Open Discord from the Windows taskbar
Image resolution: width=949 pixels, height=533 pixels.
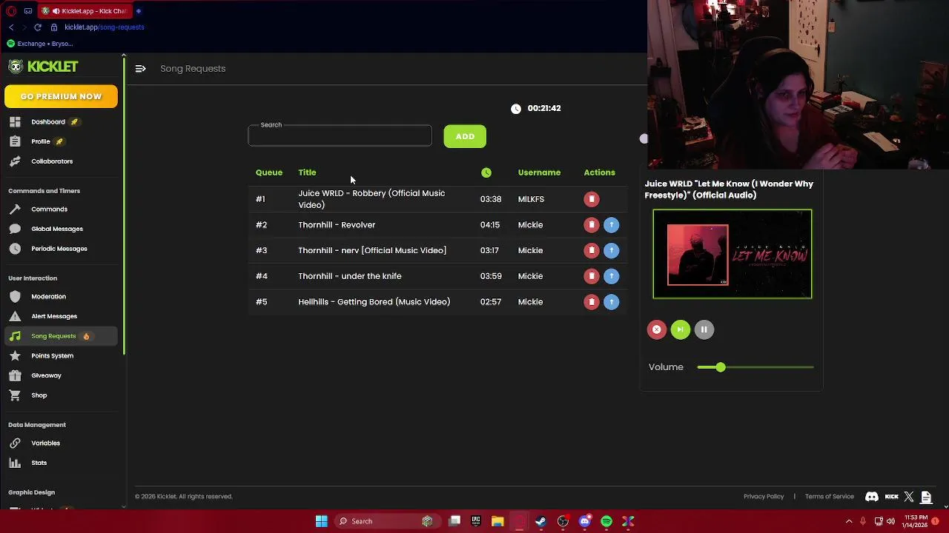point(585,521)
